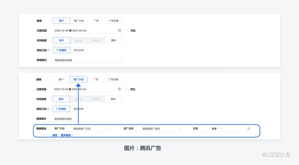Tick the 对比 checkbox in top panel
Viewport: 299px width, 165px height.
point(128,31)
